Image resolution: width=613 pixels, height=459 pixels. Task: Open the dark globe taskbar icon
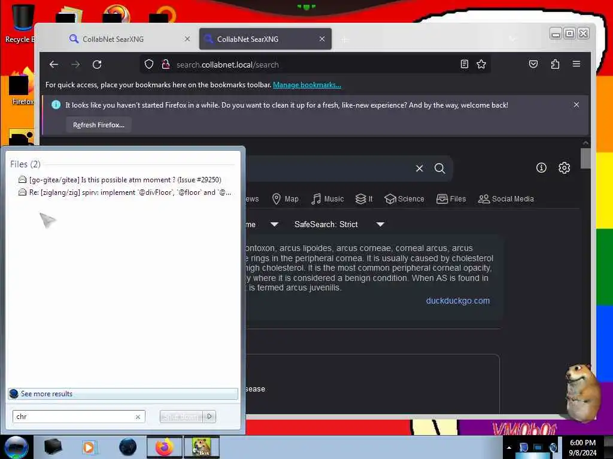coord(128,447)
